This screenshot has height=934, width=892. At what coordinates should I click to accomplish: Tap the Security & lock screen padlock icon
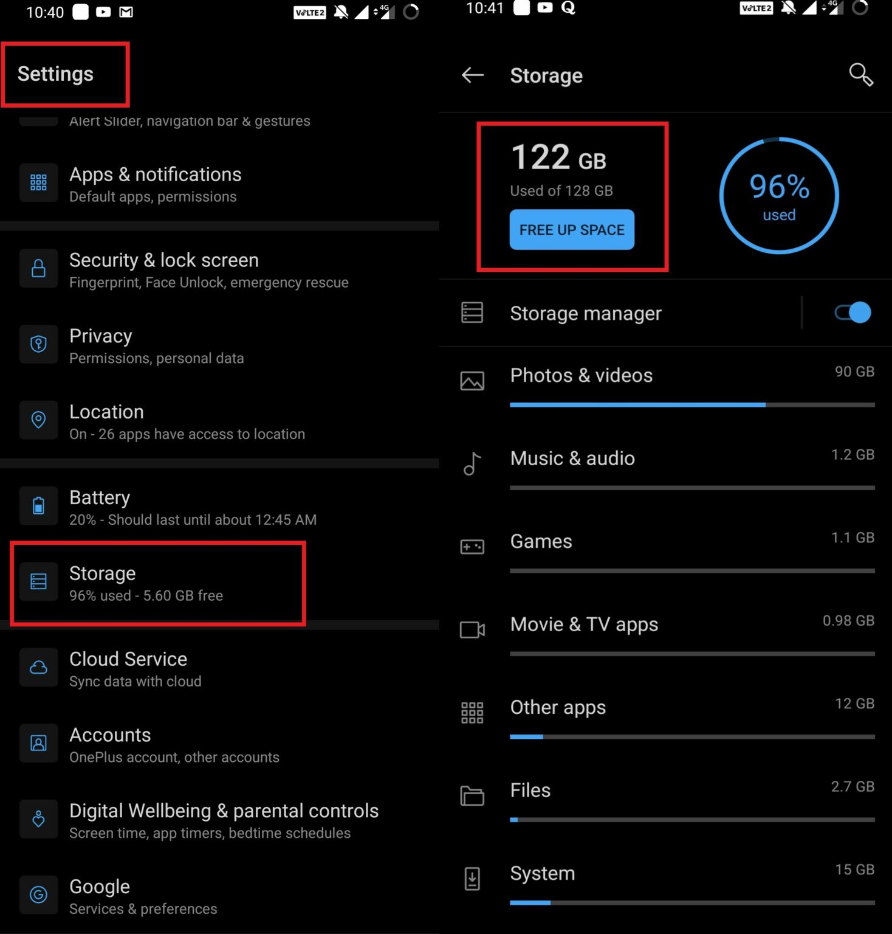click(38, 268)
